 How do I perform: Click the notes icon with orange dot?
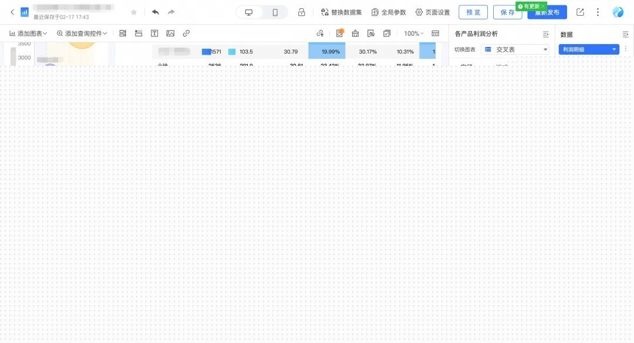340,33
